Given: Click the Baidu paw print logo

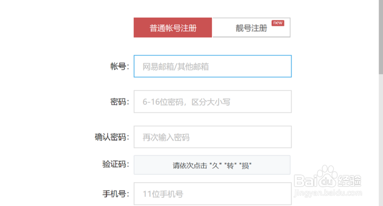Looking at the screenshot, I should point(327,175).
